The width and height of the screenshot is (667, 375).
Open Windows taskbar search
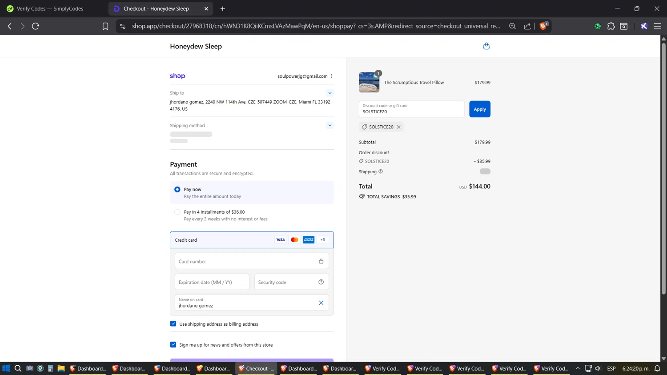(18, 368)
